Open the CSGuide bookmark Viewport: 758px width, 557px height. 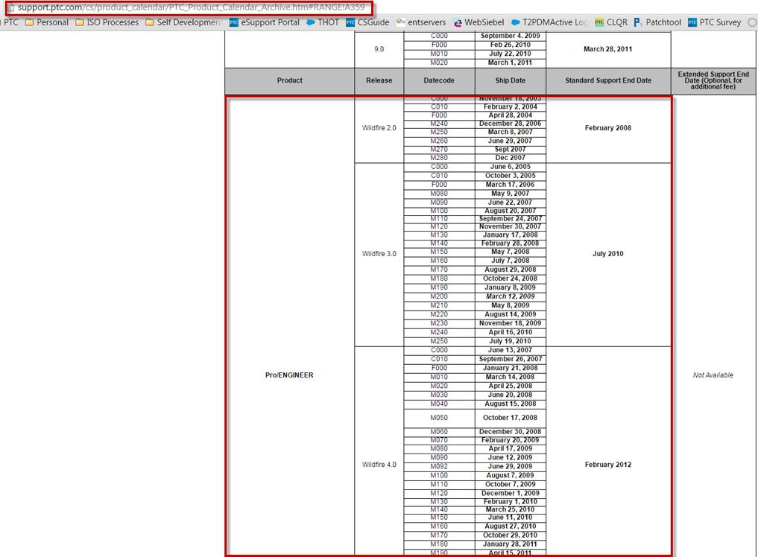(374, 22)
